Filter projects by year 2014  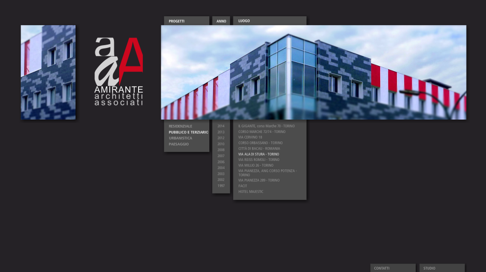pyautogui.click(x=221, y=126)
